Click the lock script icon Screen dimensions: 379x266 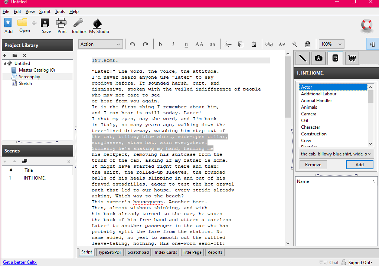point(307,44)
